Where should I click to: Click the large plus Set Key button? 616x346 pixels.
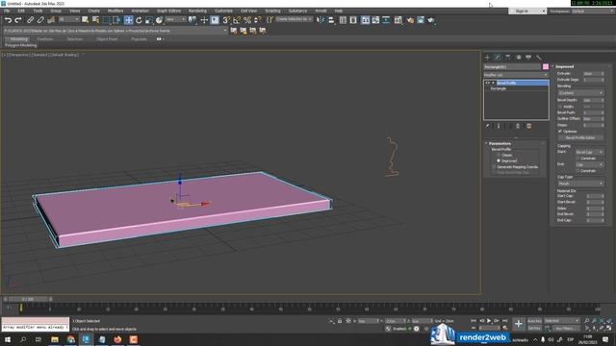[x=518, y=324]
